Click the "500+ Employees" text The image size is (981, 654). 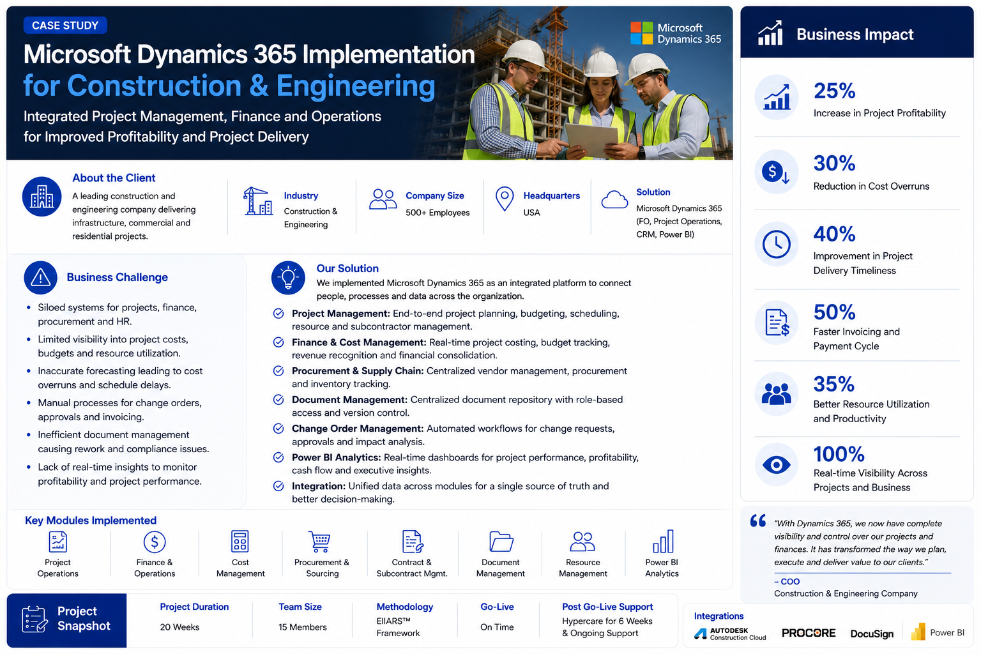tap(437, 213)
